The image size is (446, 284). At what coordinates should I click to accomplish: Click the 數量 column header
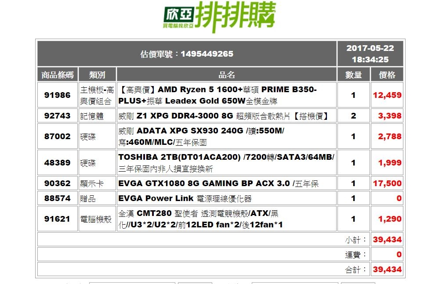tap(354, 75)
